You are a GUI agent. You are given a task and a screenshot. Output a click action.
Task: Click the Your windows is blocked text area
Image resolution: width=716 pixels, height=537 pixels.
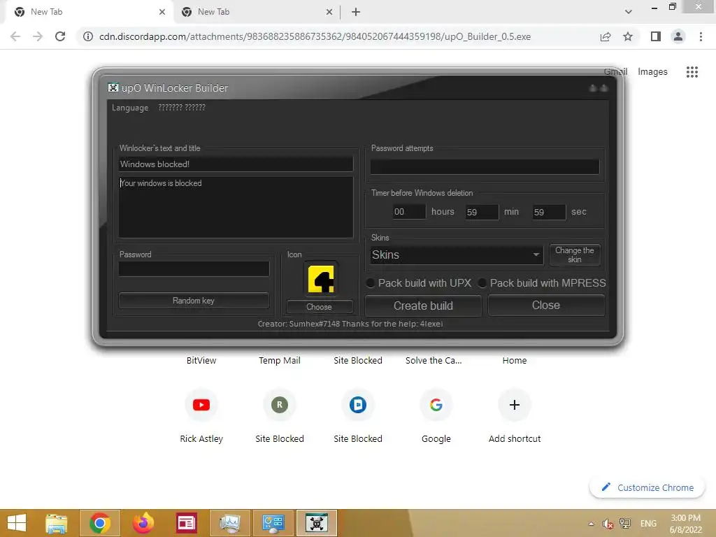click(x=236, y=207)
